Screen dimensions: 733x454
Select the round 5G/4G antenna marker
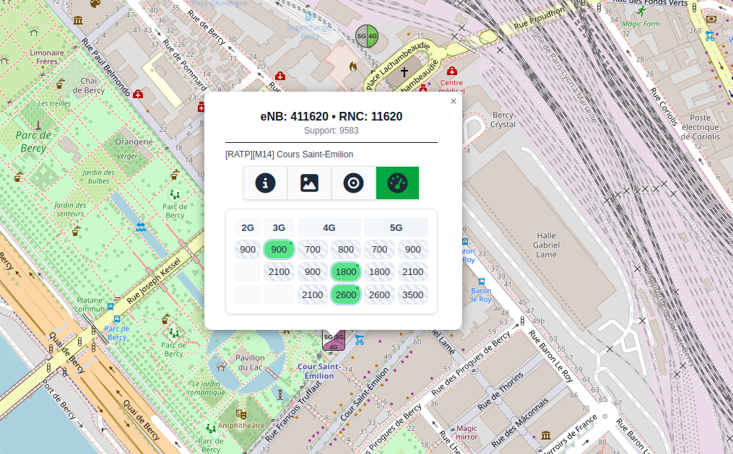pyautogui.click(x=367, y=36)
